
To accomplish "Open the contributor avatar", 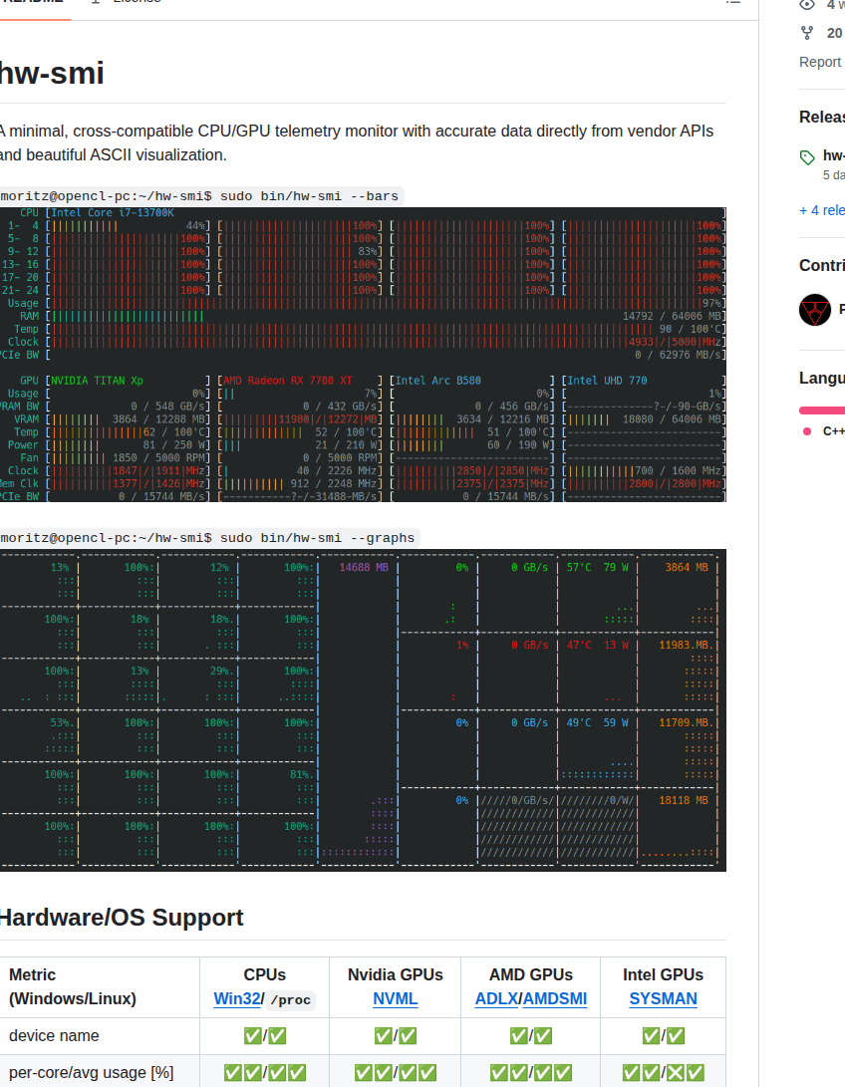I will coord(814,309).
